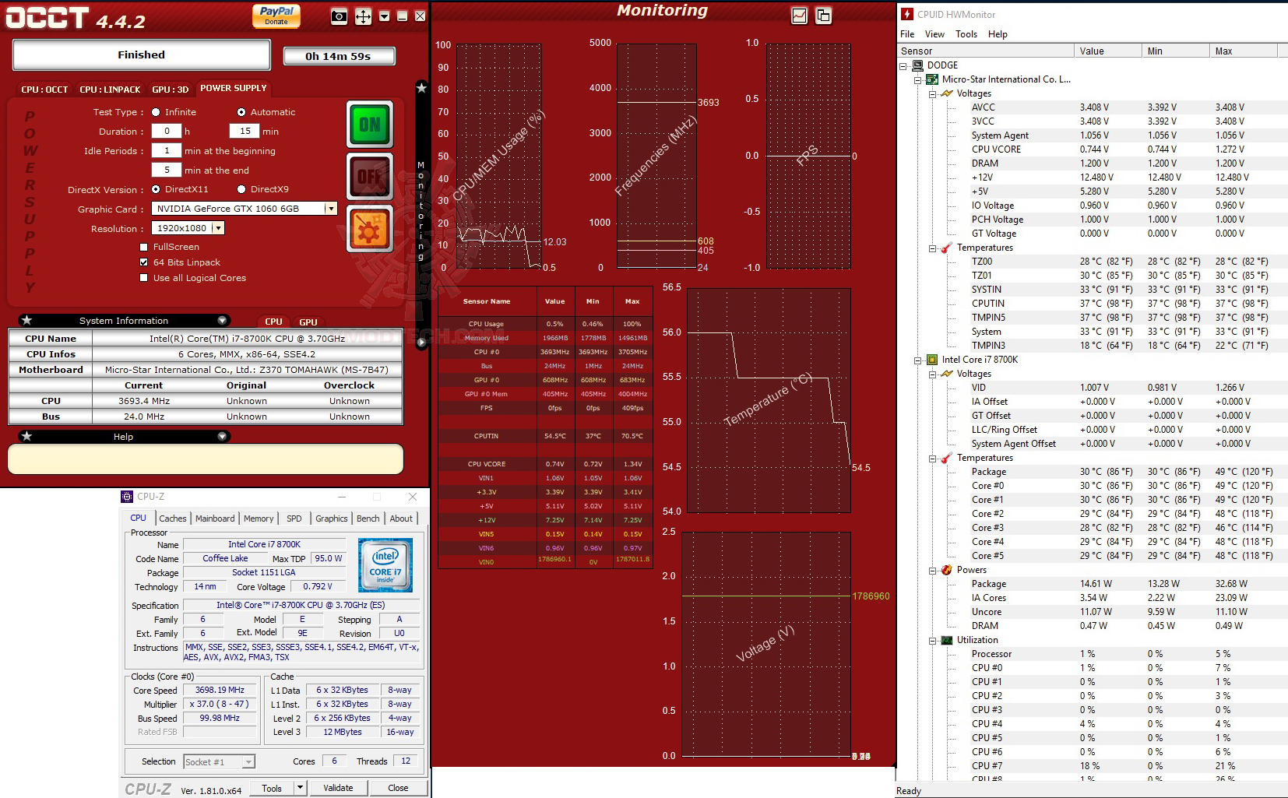Switch to the CPU:LINPACK tab
This screenshot has width=1288, height=798.
coord(110,90)
